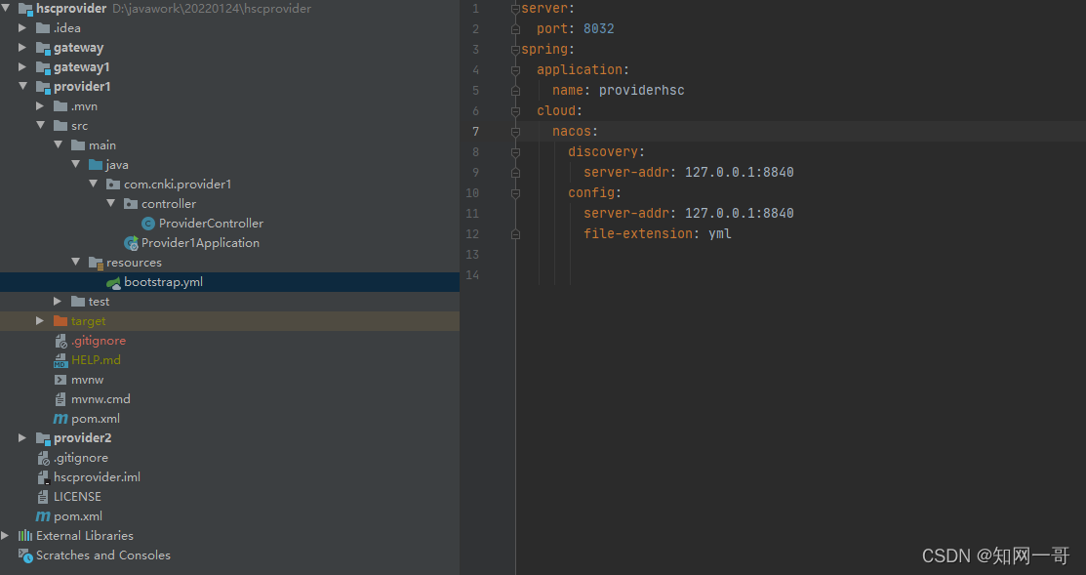Select bootstrap.yml in the project tree
This screenshot has height=575, width=1086.
(163, 282)
